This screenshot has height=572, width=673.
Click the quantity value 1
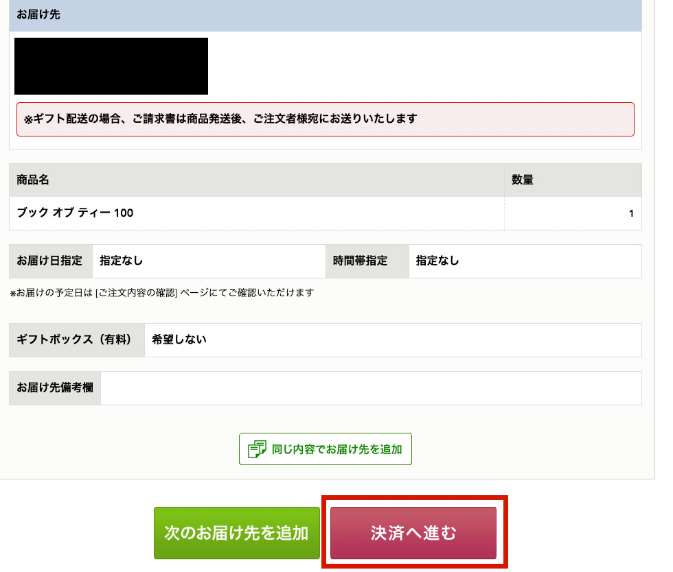[630, 213]
